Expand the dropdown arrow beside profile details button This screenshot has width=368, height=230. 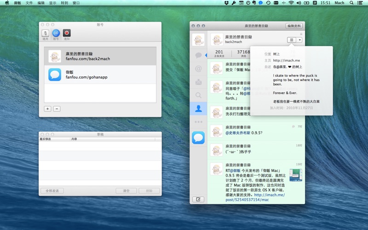click(x=300, y=40)
